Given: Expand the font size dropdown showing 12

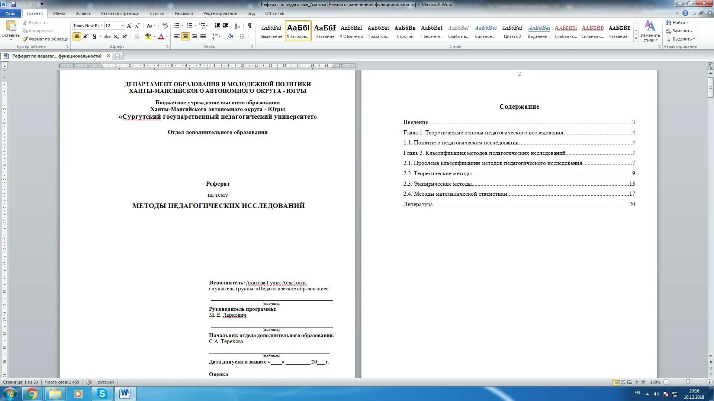Looking at the screenshot, I should point(120,26).
